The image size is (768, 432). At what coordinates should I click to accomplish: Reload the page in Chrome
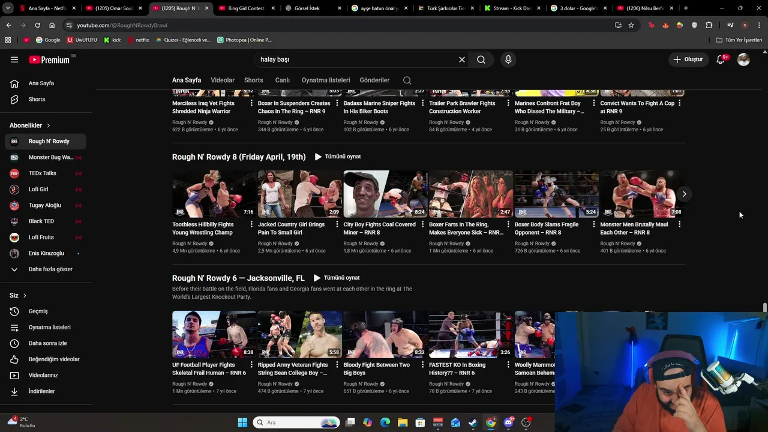coord(37,25)
